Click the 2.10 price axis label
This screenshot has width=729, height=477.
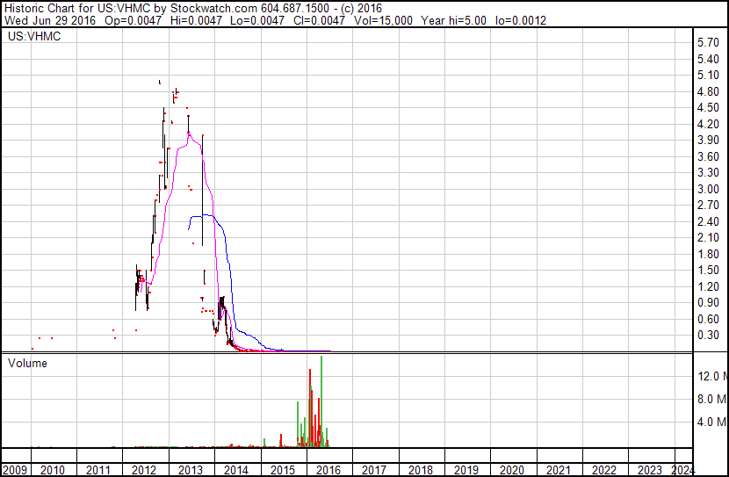(x=708, y=237)
